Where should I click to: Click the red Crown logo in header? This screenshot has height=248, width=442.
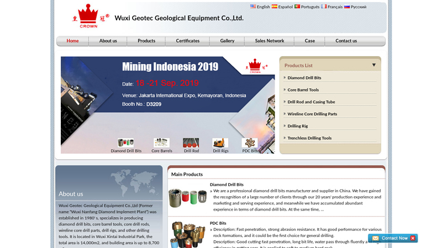[90, 16]
